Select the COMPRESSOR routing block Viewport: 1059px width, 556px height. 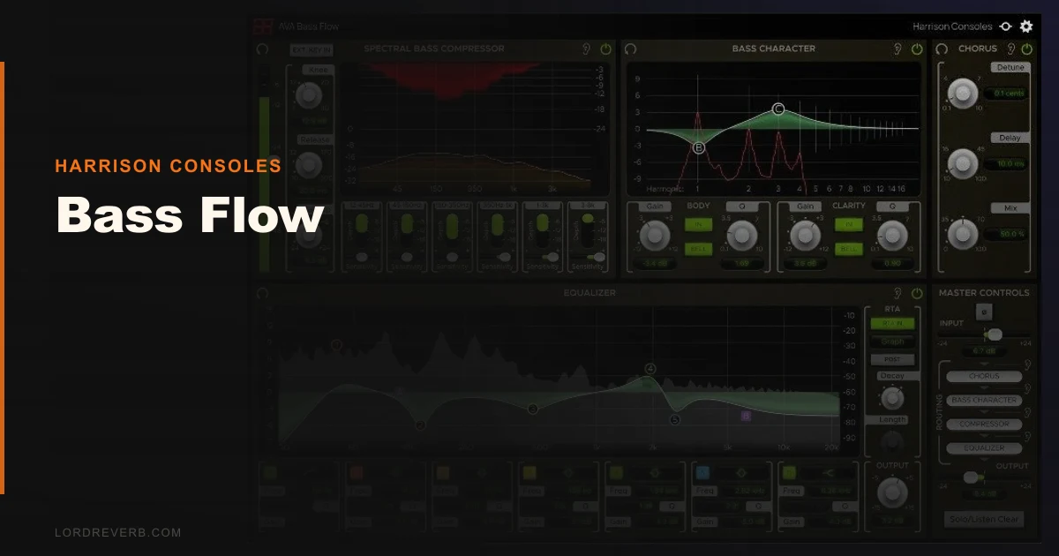[x=984, y=424]
